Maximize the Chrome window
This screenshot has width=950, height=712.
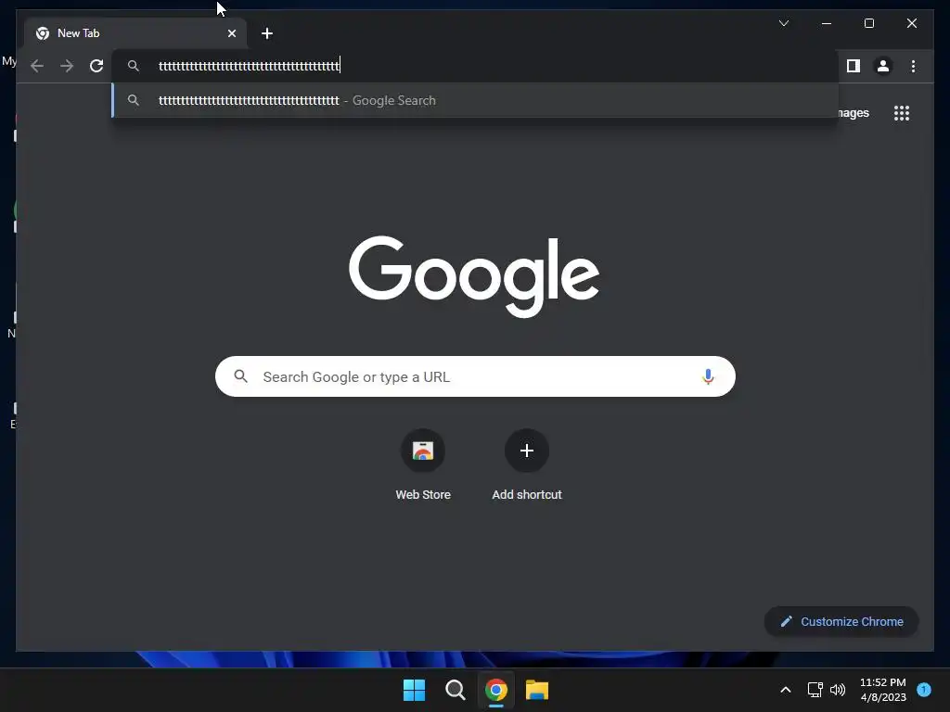pyautogui.click(x=868, y=23)
